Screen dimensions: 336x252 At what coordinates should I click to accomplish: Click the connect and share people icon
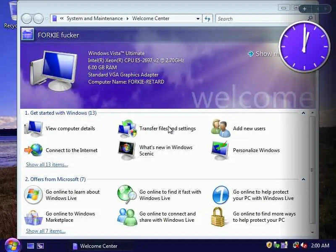(127, 217)
